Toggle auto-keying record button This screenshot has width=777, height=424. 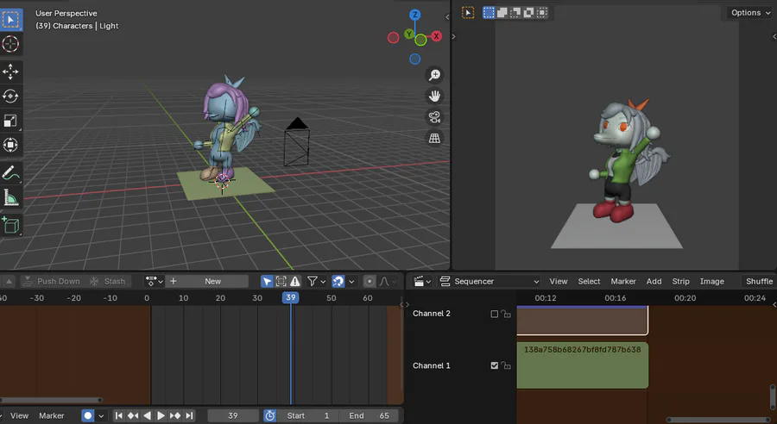pos(88,416)
